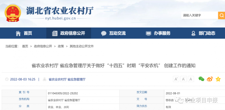Click the article title about "平安农机" 创建工作
225x110 pixels.
[113, 66]
